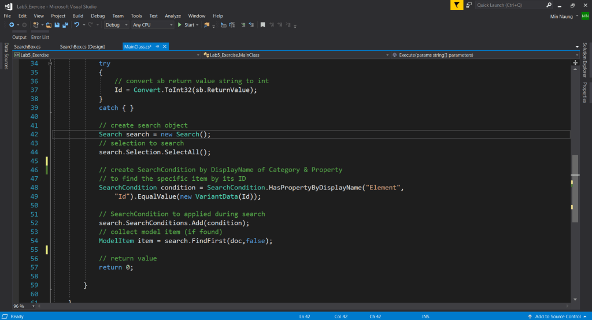Click the Navigate Backward arrow icon
Image resolution: width=592 pixels, height=320 pixels.
click(12, 25)
